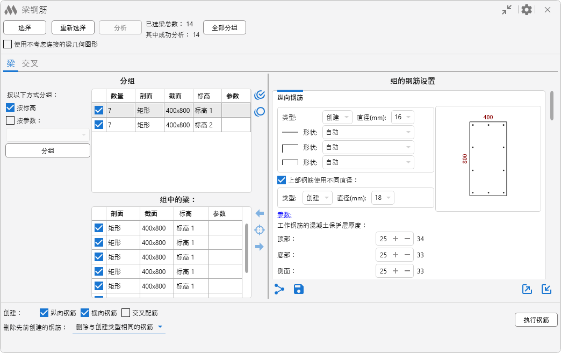Open settings with the gear icon
The width and height of the screenshot is (561, 353).
(x=527, y=10)
